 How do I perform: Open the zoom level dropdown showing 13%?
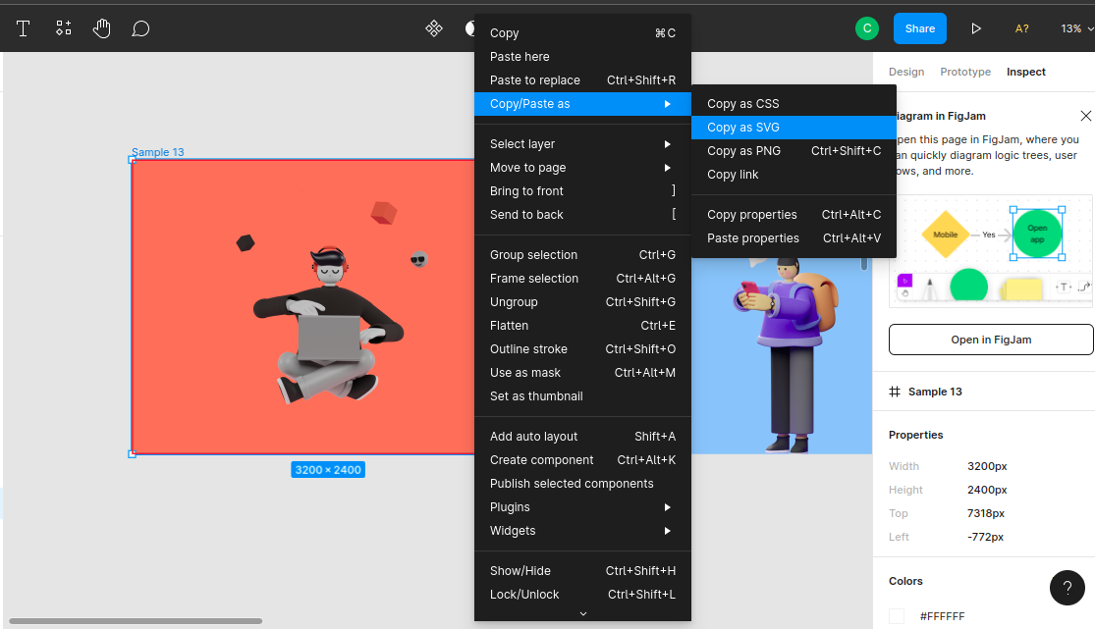click(x=1077, y=28)
